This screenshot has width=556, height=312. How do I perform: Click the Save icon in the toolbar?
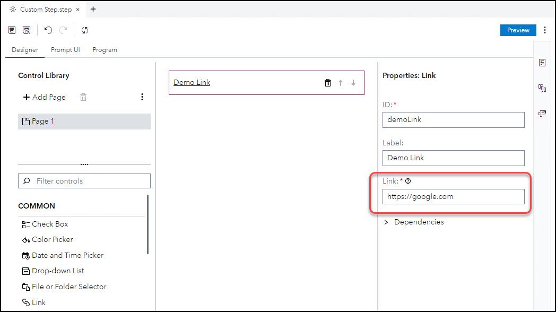(11, 30)
